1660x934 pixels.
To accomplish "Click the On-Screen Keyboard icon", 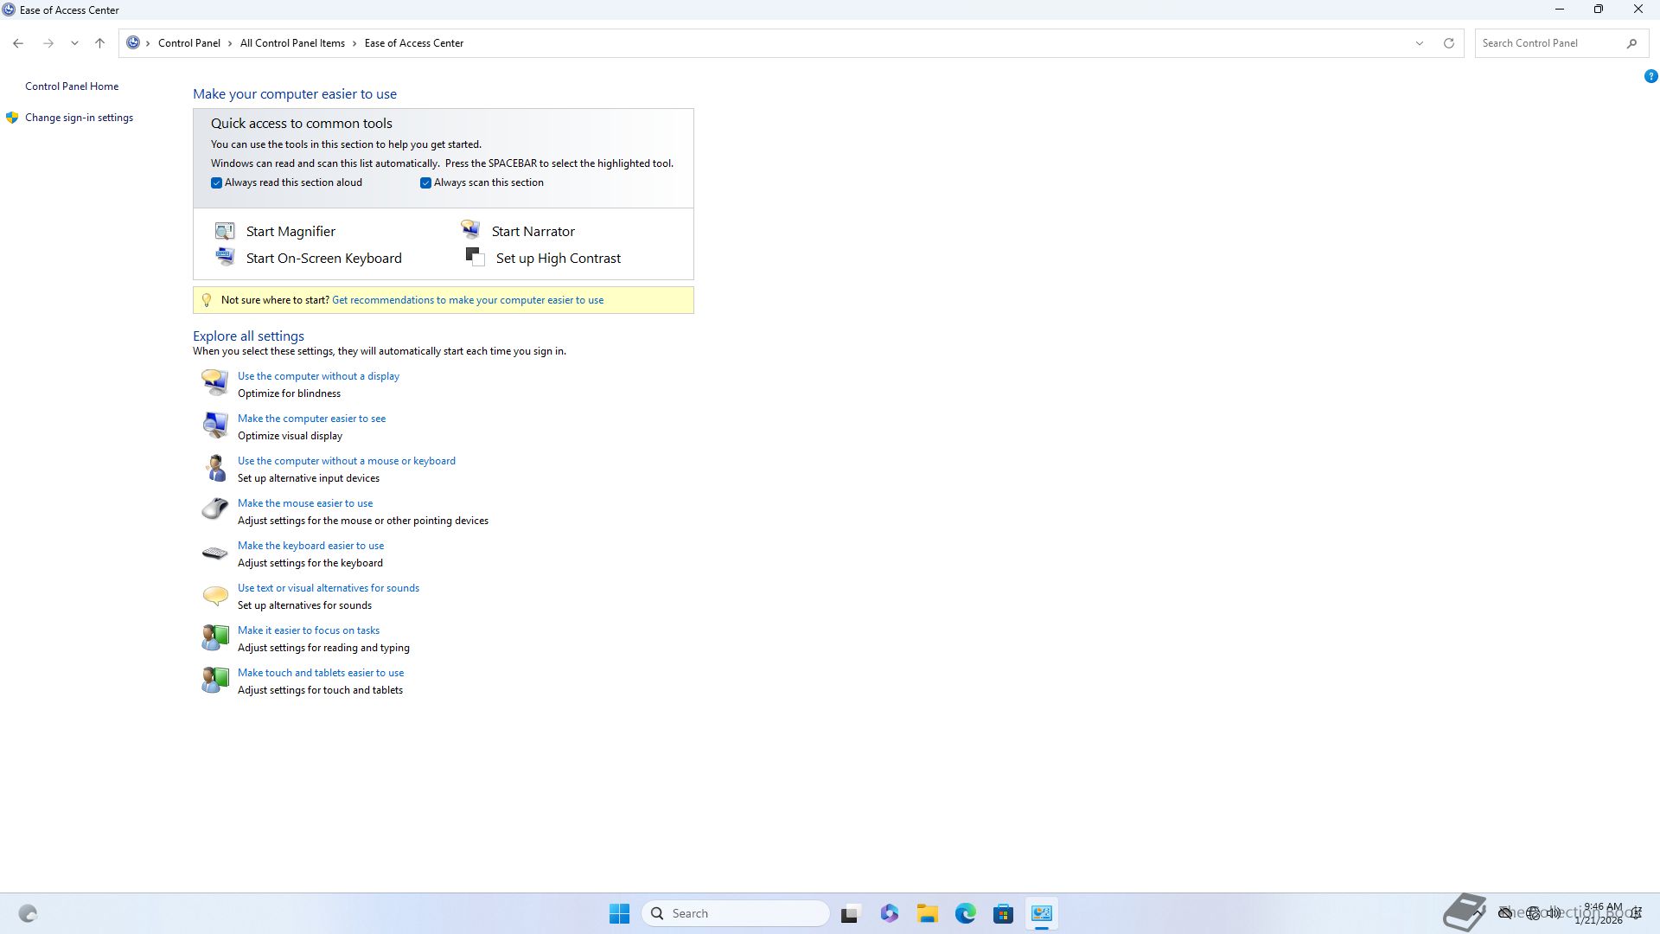I will click(x=225, y=257).
